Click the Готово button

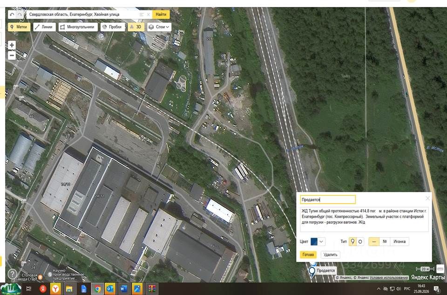point(308,254)
